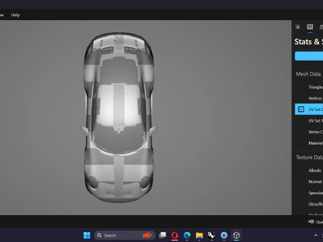
Task: Select the Material row in Mesh Data
Action: [x=309, y=143]
